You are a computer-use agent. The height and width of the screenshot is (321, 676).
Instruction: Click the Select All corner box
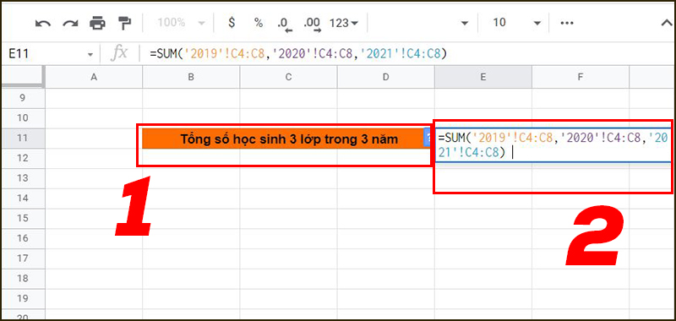click(x=23, y=77)
